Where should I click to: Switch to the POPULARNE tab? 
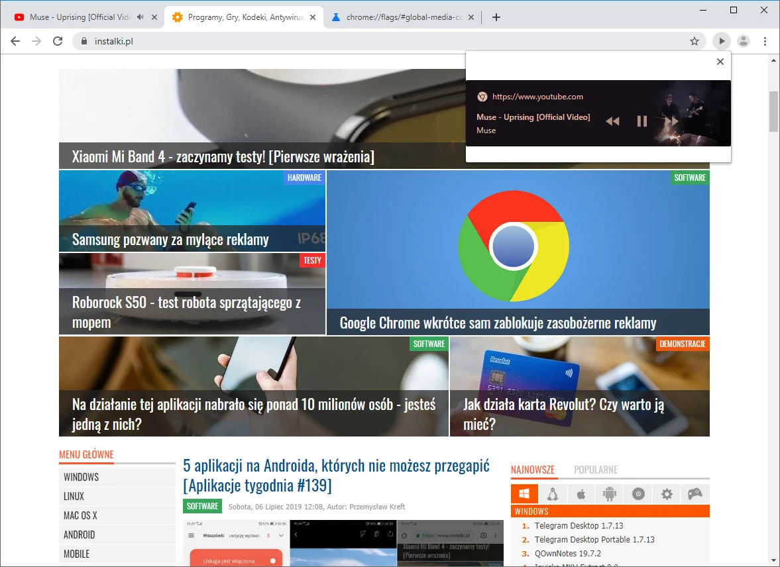point(595,470)
